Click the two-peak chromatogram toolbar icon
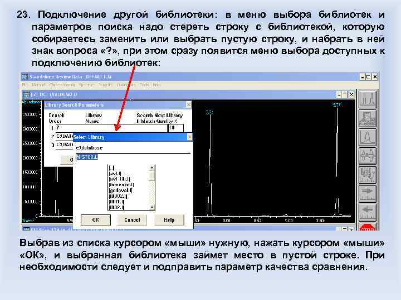 coord(368,99)
